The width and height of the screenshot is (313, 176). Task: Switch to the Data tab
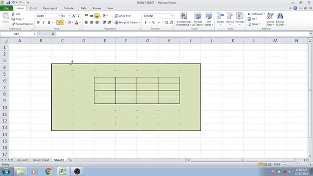[x=84, y=8]
